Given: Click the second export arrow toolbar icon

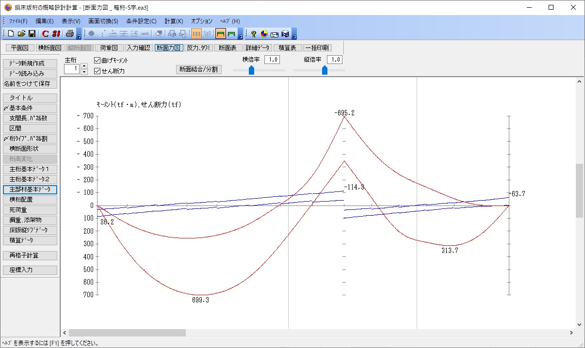Looking at the screenshot, I should (x=183, y=34).
